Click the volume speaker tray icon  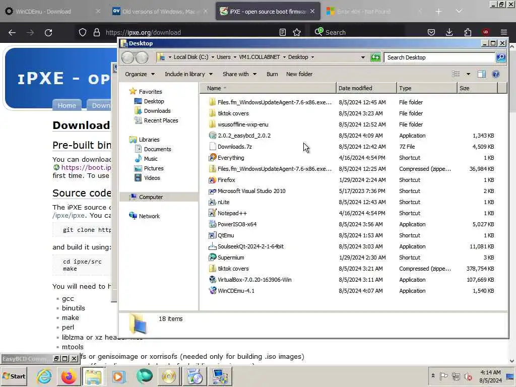pyautogui.click(x=468, y=376)
